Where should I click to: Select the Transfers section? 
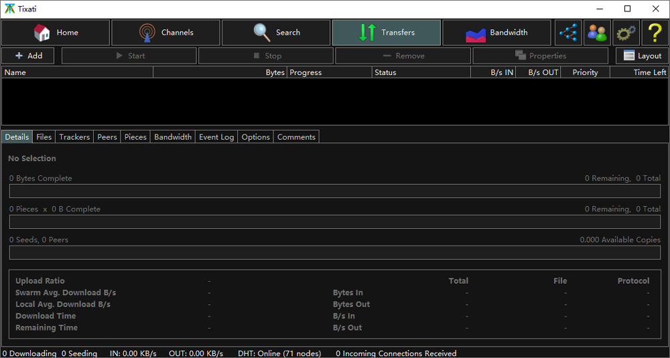[387, 32]
